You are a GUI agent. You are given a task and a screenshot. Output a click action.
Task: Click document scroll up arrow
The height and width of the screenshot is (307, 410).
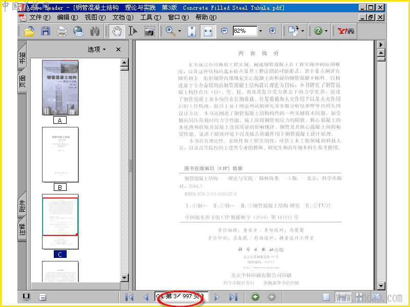click(x=381, y=53)
